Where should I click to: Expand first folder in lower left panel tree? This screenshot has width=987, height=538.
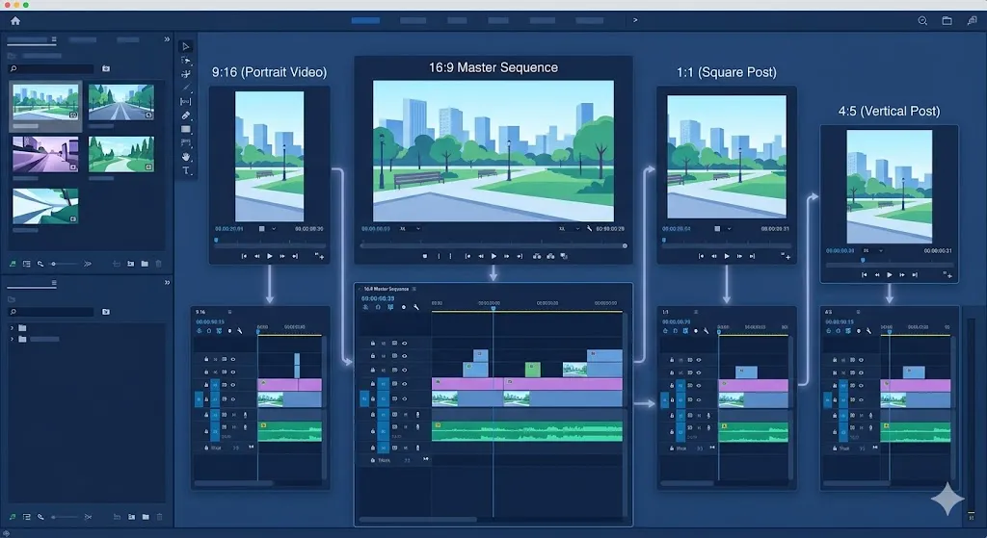[x=12, y=328]
